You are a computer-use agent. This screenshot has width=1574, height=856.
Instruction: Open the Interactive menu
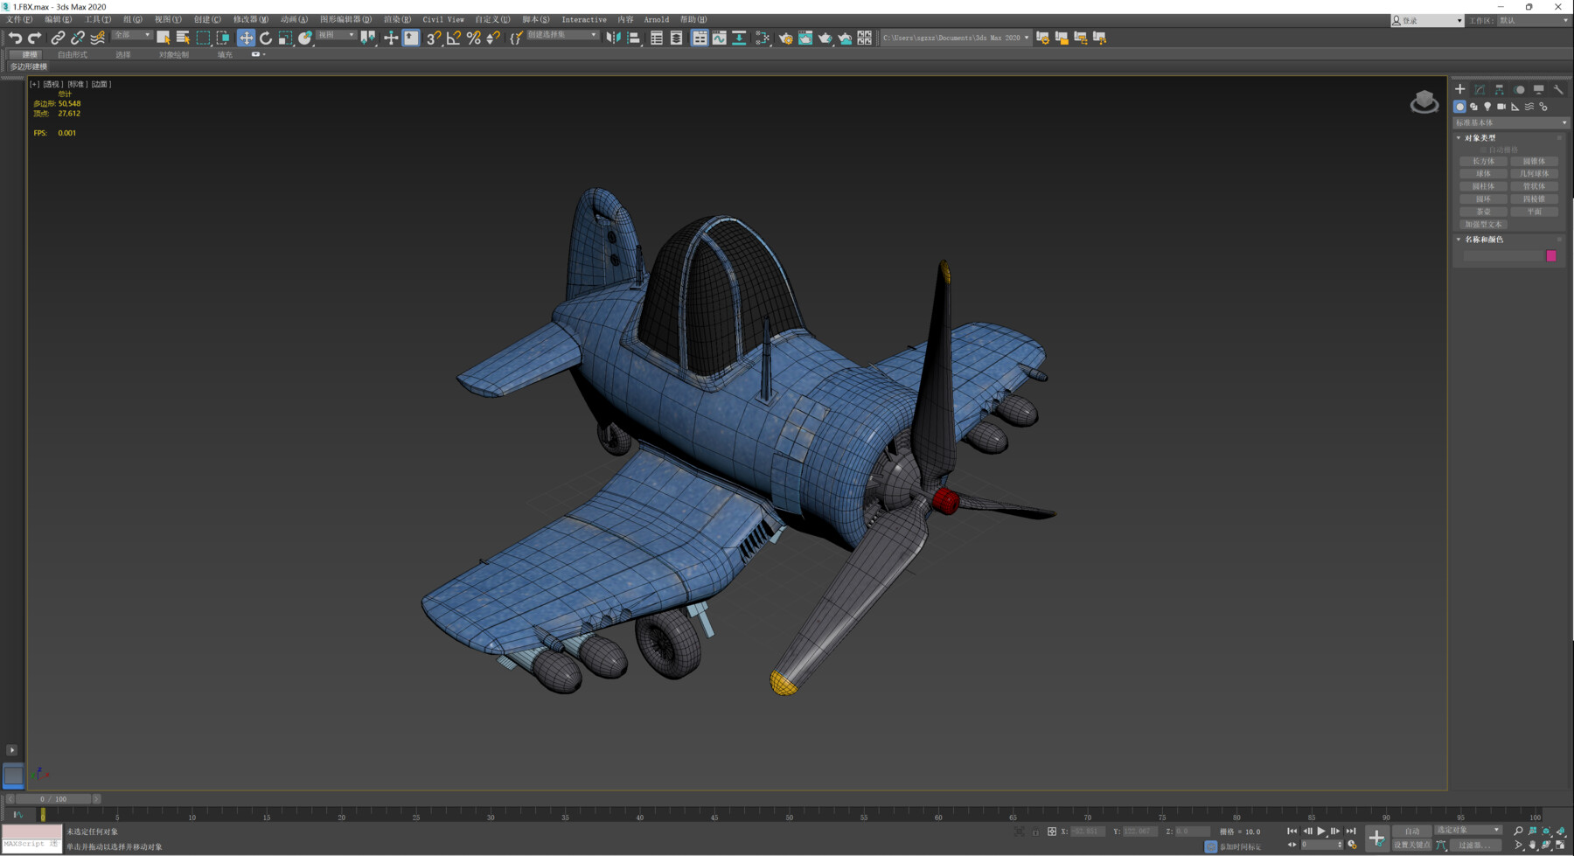[x=583, y=19]
